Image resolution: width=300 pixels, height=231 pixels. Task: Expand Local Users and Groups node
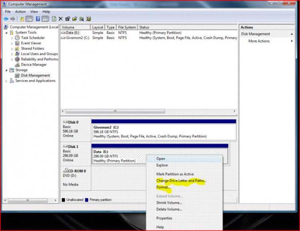click(x=12, y=54)
